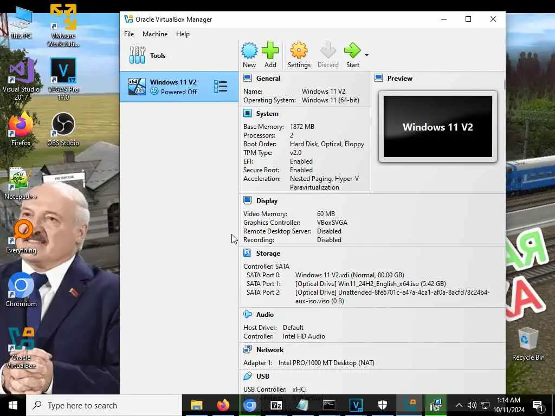The width and height of the screenshot is (555, 416).
Task: Click the Display monitor icon
Action: click(x=247, y=200)
